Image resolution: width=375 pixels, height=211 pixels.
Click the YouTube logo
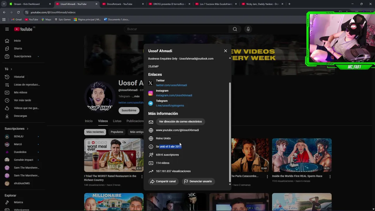pos(23,29)
